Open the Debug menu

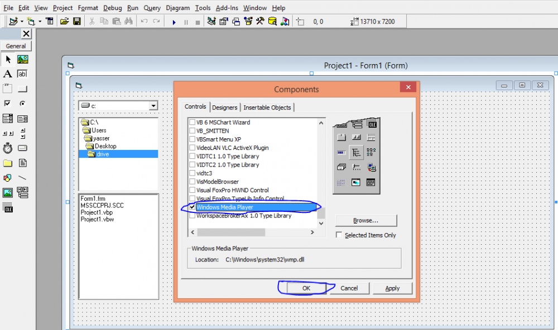point(113,8)
